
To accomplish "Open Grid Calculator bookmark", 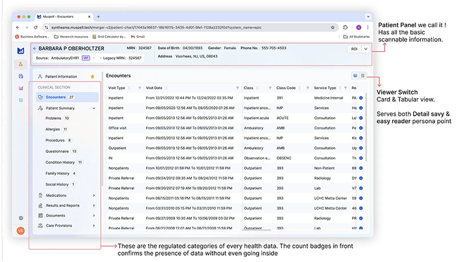I will [x=109, y=37].
